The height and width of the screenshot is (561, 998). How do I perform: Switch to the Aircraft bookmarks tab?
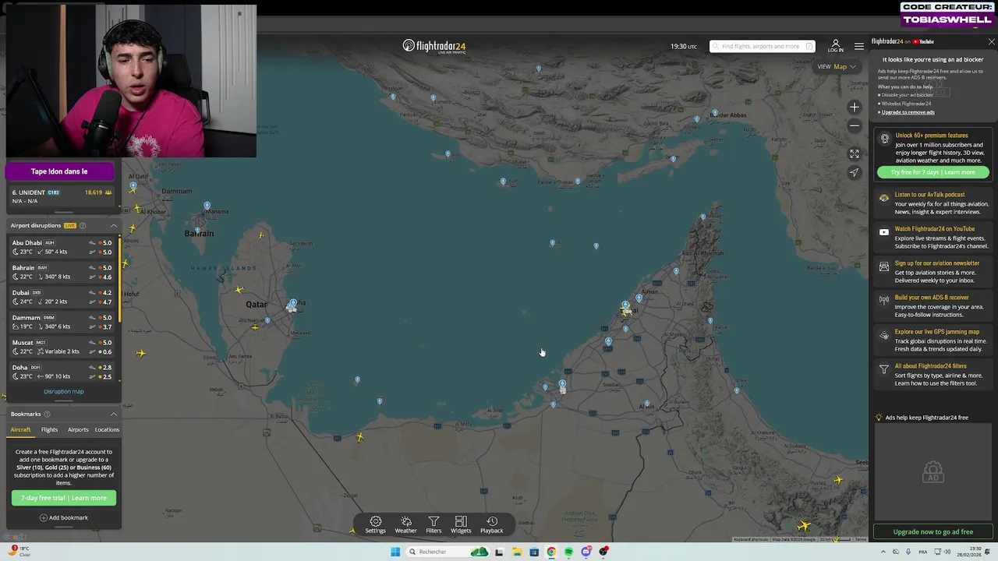click(21, 430)
